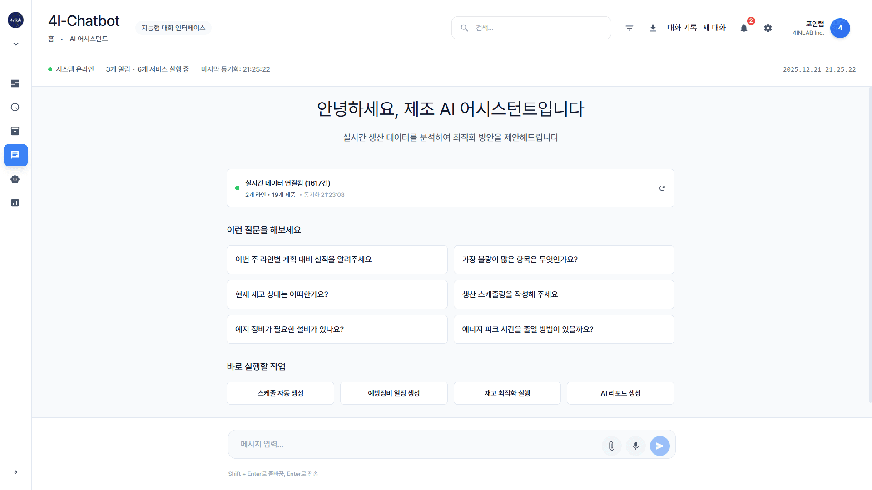Refresh the real-time data connection
The height and width of the screenshot is (490, 872).
tap(662, 188)
